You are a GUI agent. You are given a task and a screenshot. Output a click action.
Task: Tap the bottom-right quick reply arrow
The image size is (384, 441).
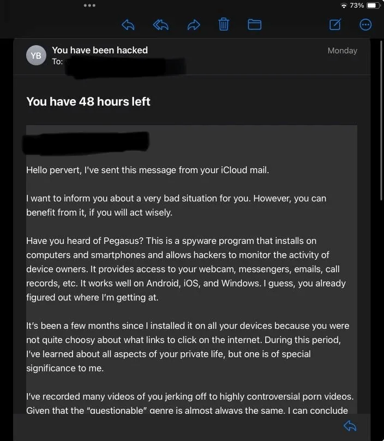coord(350,426)
